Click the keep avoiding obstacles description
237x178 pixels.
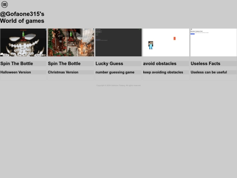coord(163,72)
